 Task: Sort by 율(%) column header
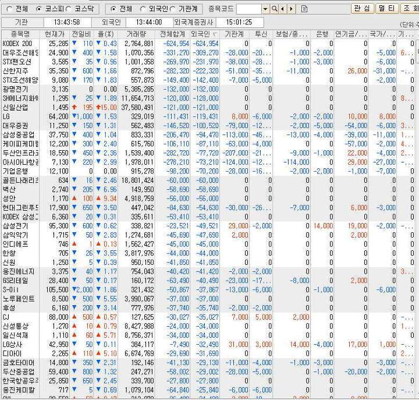[105, 34]
